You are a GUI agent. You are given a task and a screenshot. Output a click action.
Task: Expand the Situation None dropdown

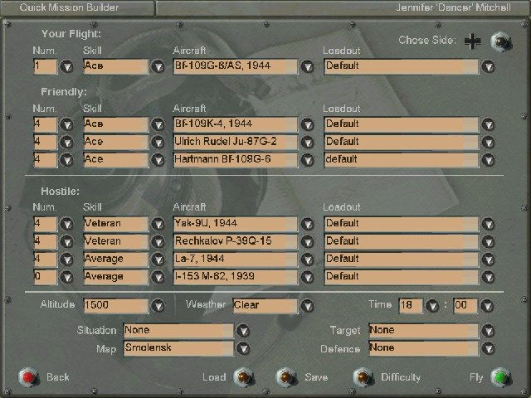(x=243, y=330)
